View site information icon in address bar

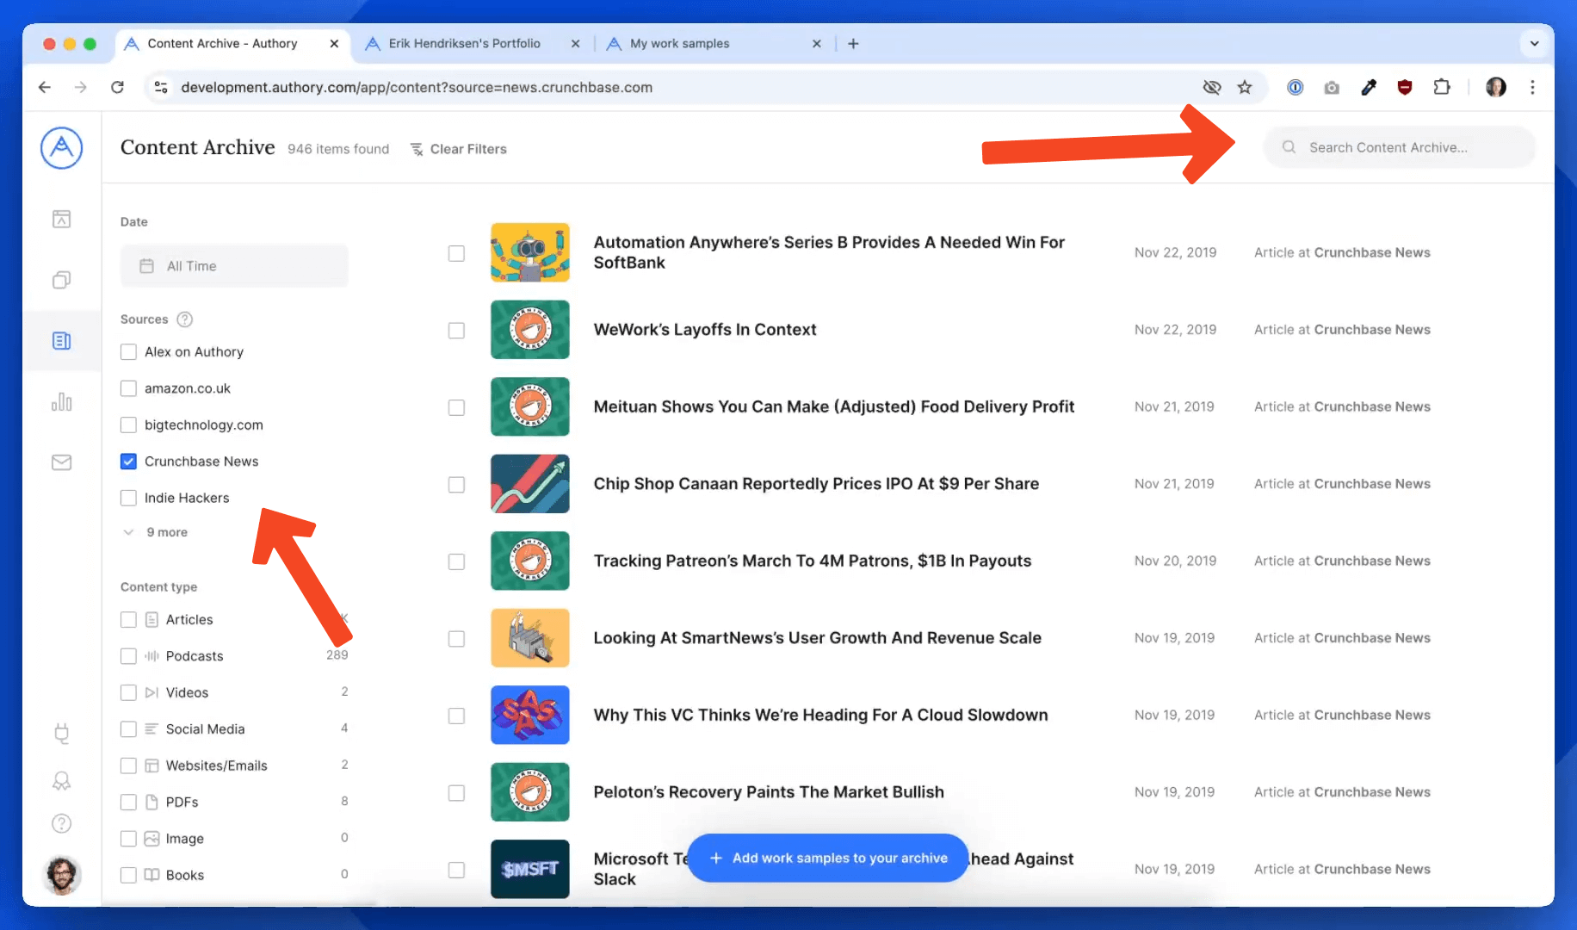pos(160,87)
